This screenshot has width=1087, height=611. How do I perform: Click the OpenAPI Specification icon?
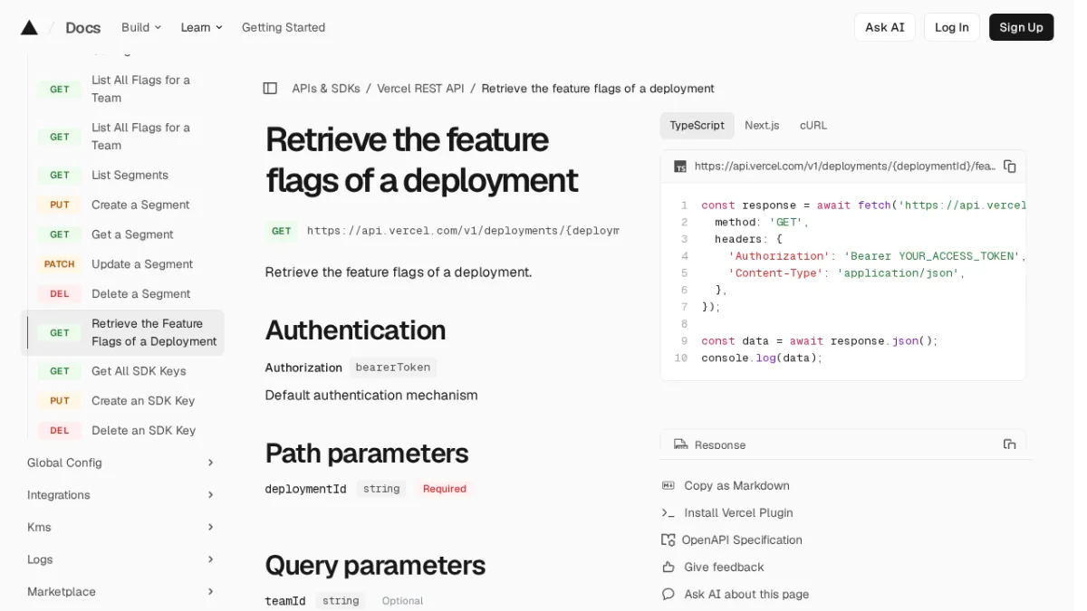pos(669,540)
